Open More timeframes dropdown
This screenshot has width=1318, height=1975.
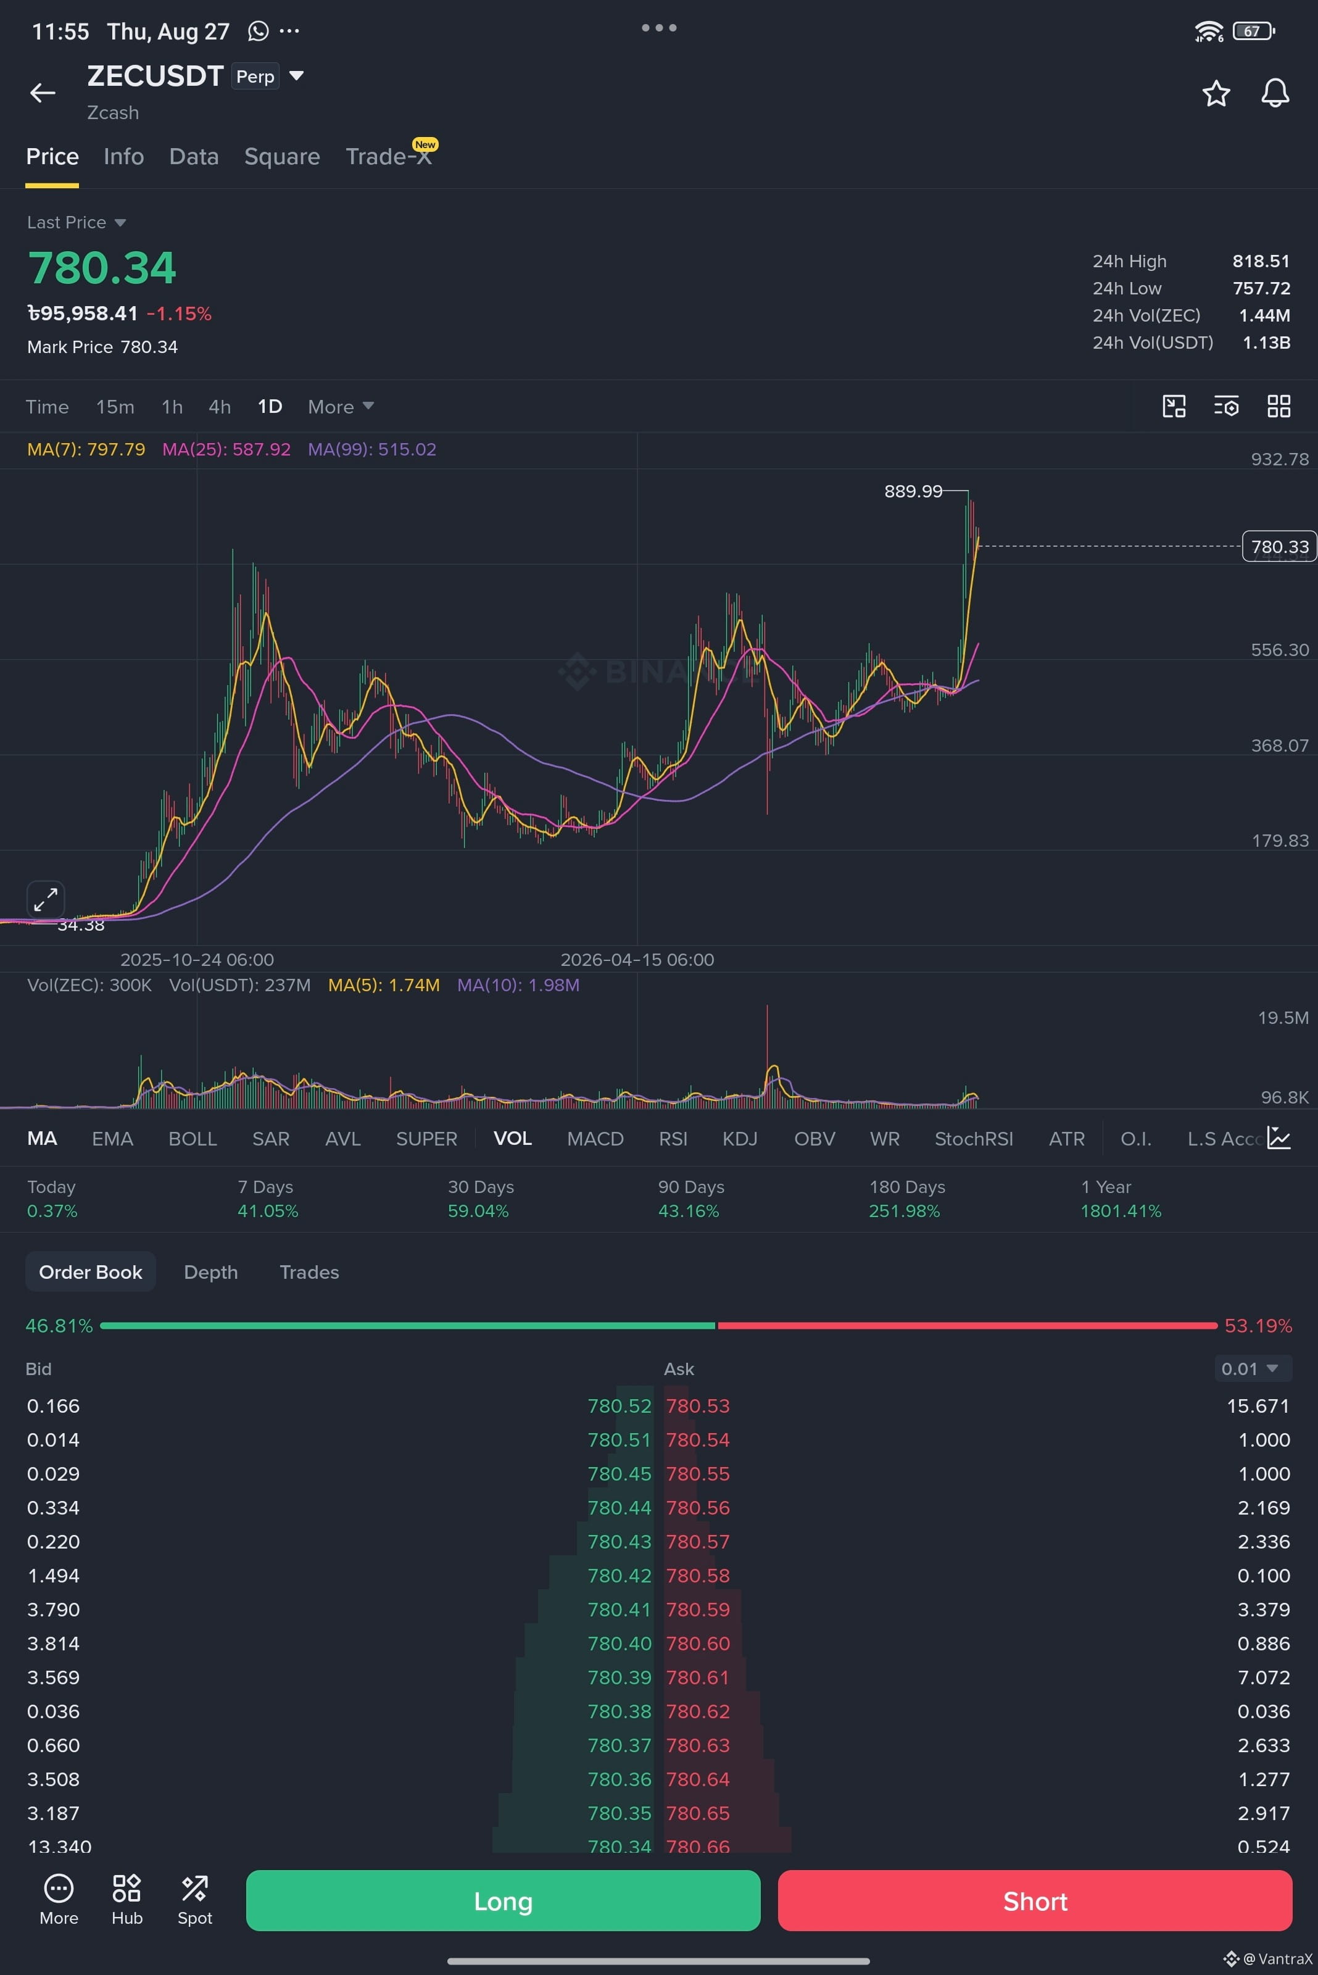point(341,407)
